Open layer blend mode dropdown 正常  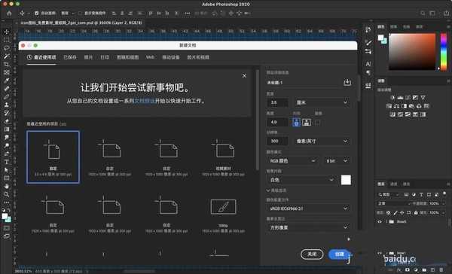tap(394, 203)
